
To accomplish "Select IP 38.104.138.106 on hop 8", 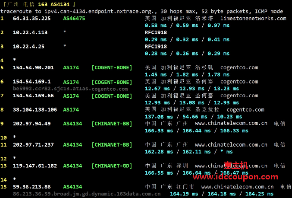I will [x=35, y=110].
